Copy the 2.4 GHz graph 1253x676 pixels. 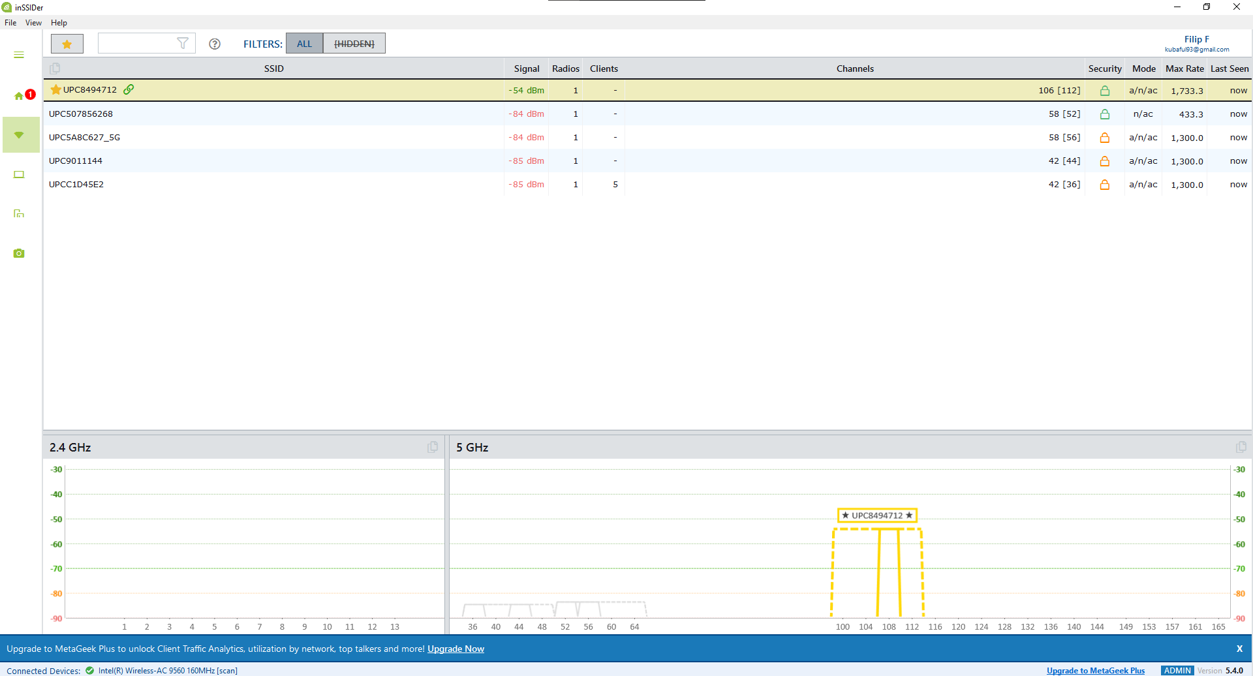pyautogui.click(x=433, y=447)
